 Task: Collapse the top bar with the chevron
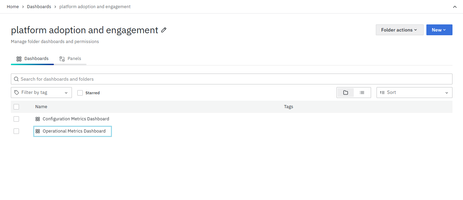click(455, 7)
